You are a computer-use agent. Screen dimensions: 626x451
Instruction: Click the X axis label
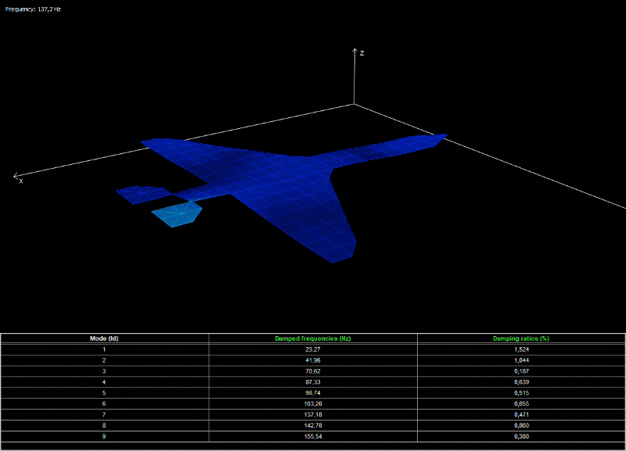(21, 181)
